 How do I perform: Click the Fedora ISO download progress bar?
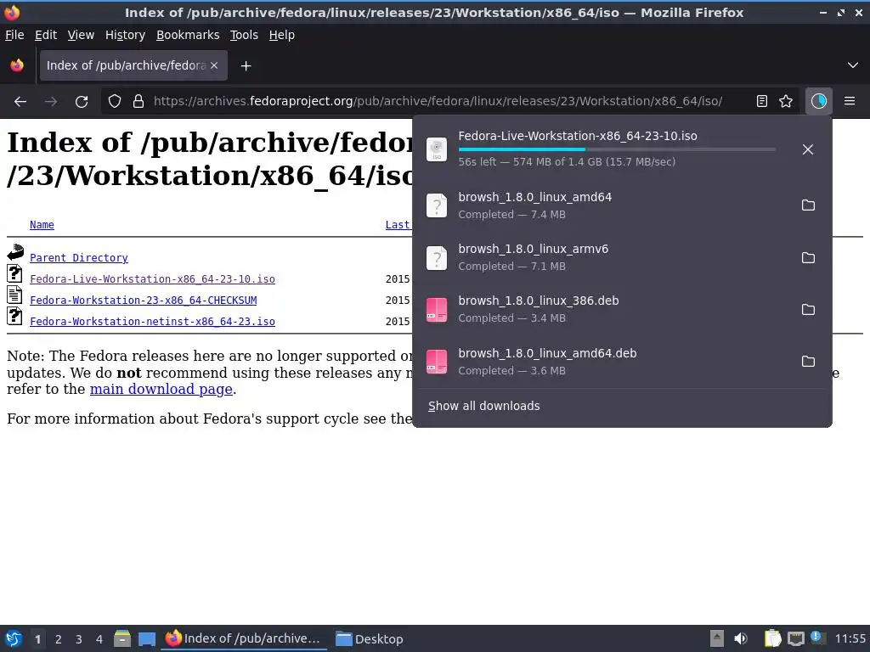pyautogui.click(x=617, y=149)
